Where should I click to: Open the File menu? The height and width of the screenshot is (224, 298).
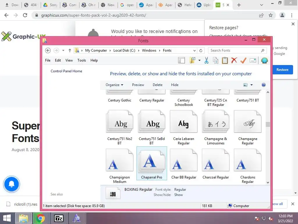(48, 60)
